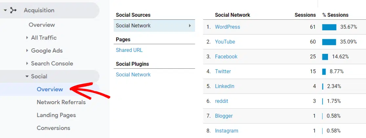Select Overview under Social
This screenshot has height=138, width=366.
click(x=50, y=89)
